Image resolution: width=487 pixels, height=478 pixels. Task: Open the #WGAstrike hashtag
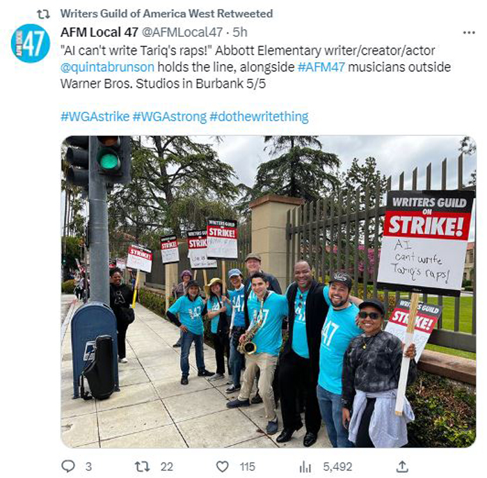pyautogui.click(x=95, y=116)
